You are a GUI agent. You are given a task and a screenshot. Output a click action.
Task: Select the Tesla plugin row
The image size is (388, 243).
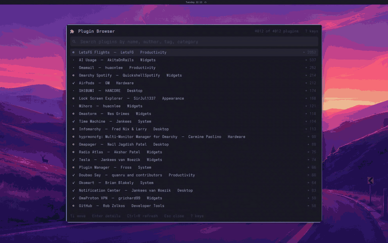coord(194,160)
